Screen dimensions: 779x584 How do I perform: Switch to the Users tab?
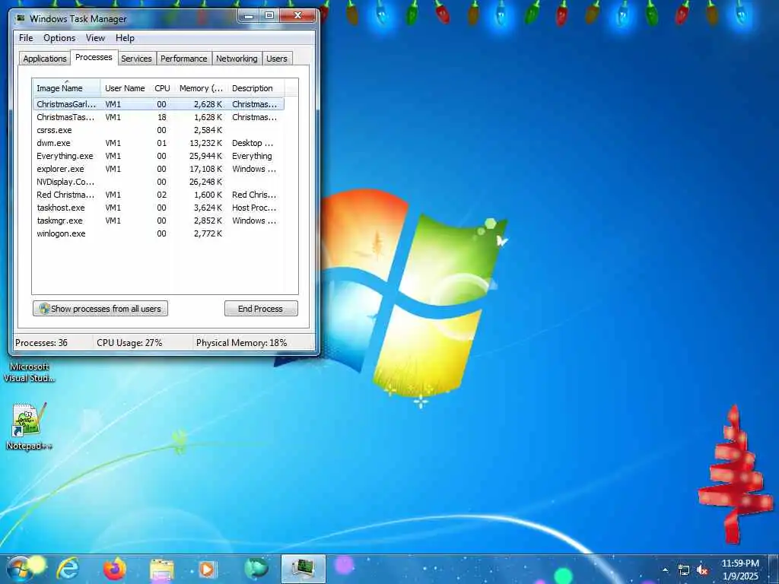coord(276,58)
